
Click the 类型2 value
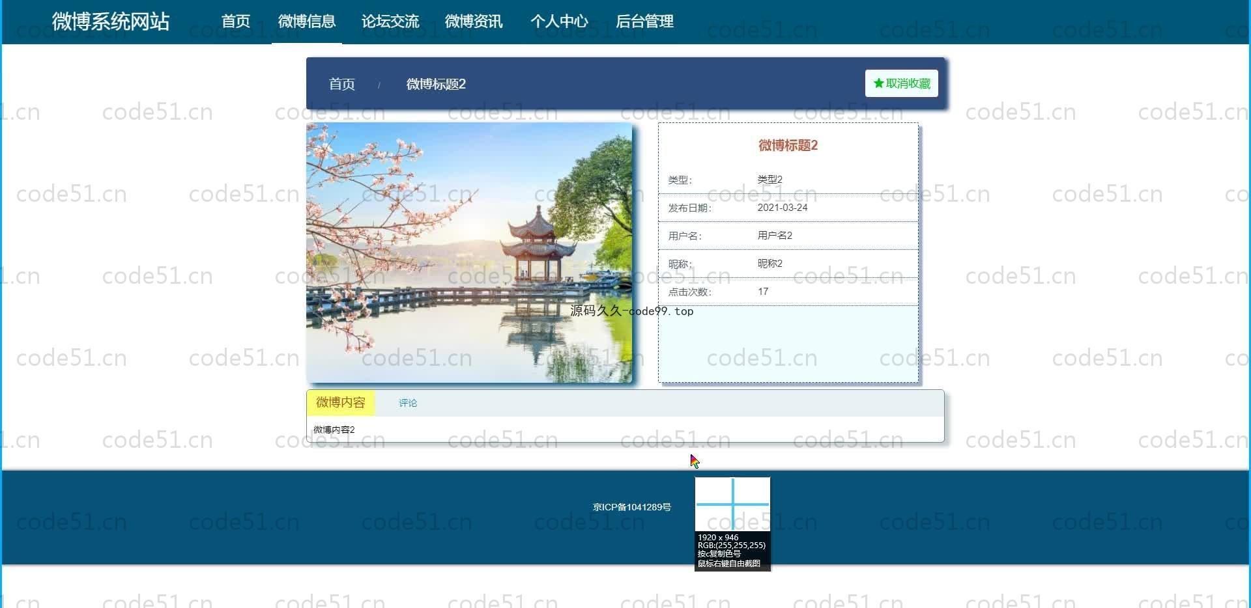click(x=770, y=179)
